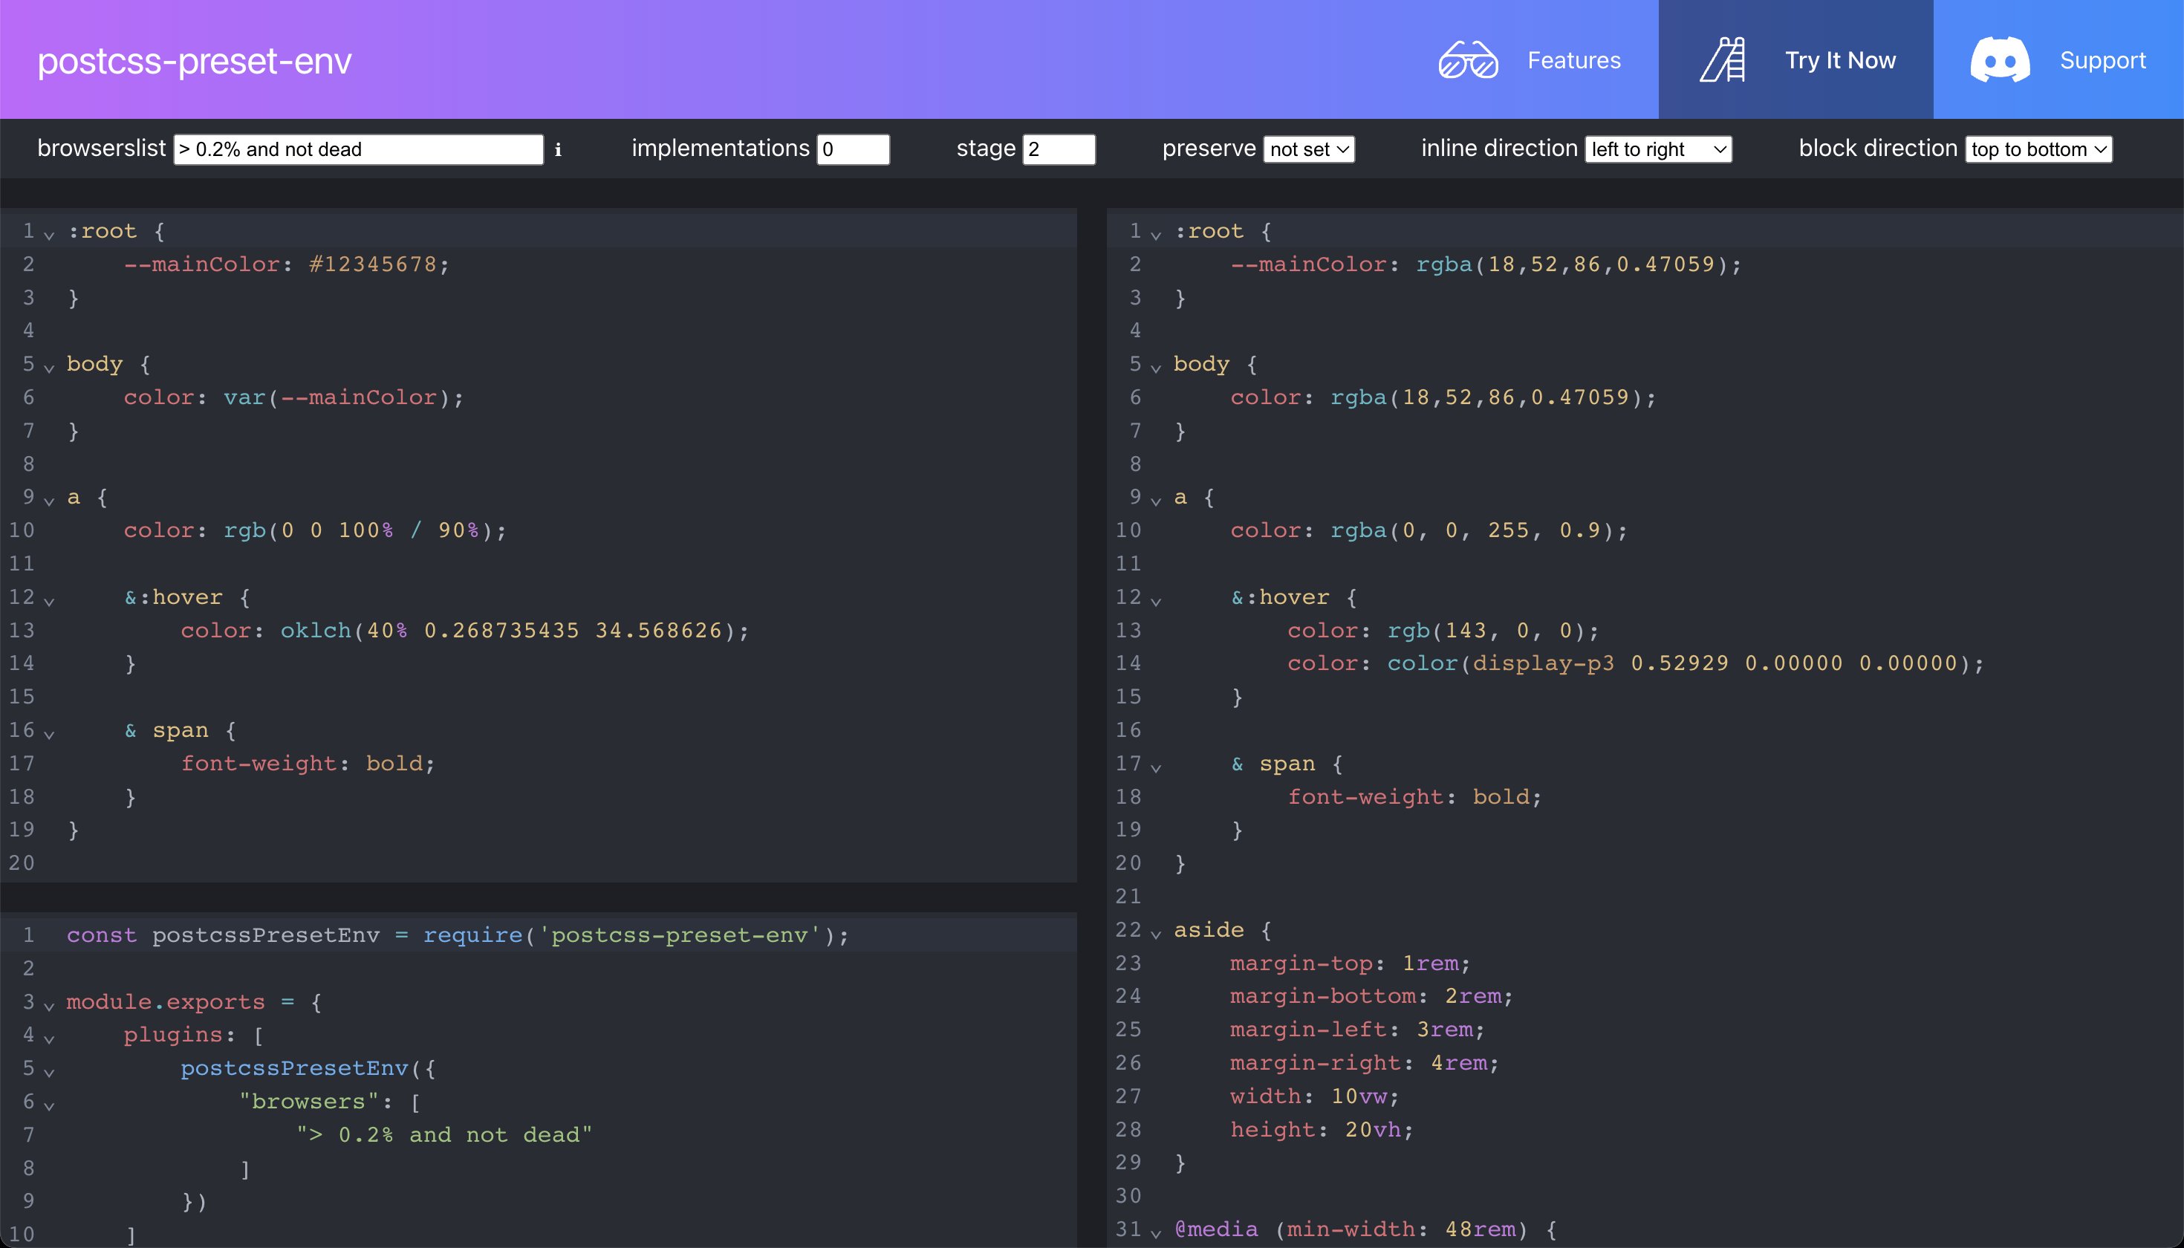Screen dimensions: 2184x1248
Task: Collapse the 'a' rule in output editor
Action: pyautogui.click(x=1155, y=500)
